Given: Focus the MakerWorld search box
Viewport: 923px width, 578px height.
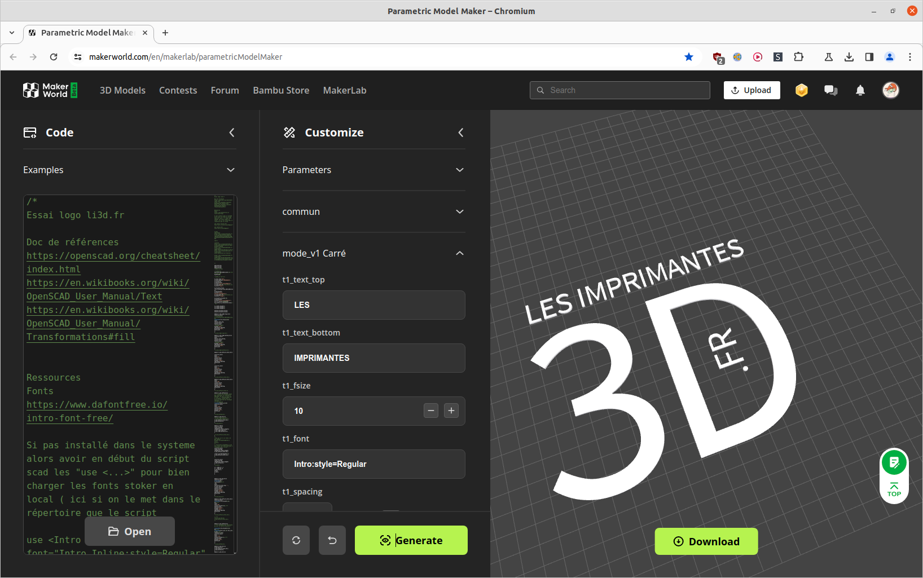Looking at the screenshot, I should [x=620, y=90].
